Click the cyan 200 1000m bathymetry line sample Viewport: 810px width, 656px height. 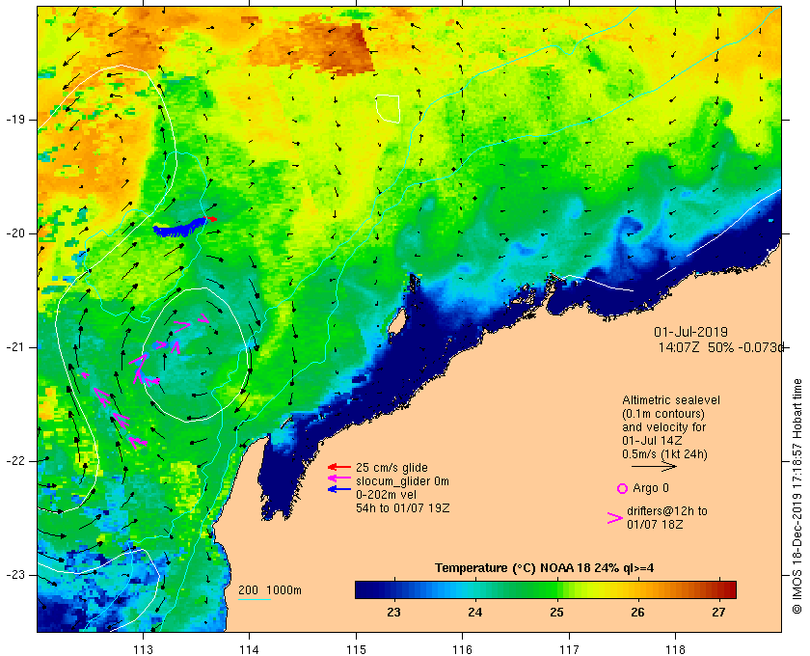[x=255, y=600]
